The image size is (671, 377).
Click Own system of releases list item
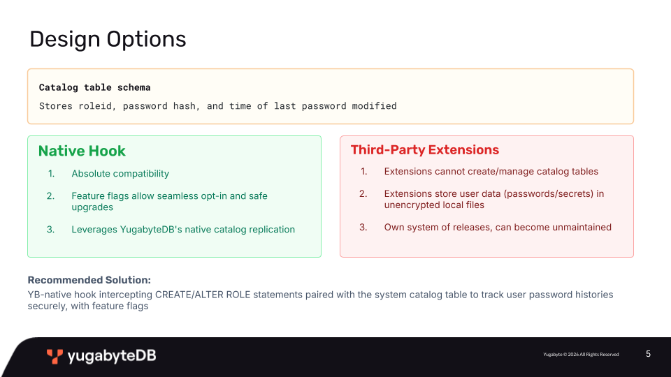(x=498, y=227)
